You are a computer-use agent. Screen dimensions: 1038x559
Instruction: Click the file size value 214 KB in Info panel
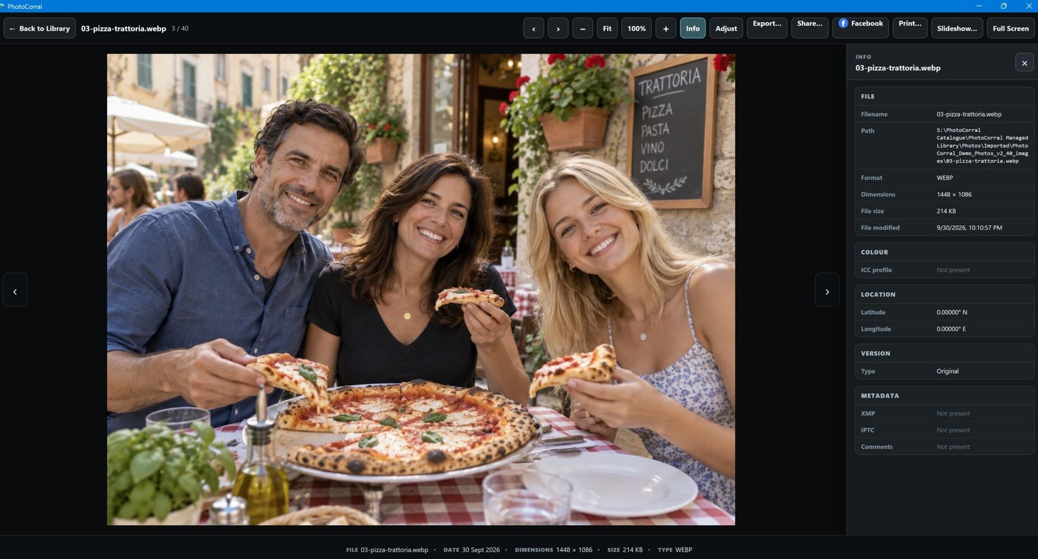coord(946,211)
